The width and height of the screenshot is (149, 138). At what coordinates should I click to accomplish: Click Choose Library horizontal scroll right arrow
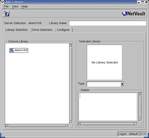(x=67, y=125)
